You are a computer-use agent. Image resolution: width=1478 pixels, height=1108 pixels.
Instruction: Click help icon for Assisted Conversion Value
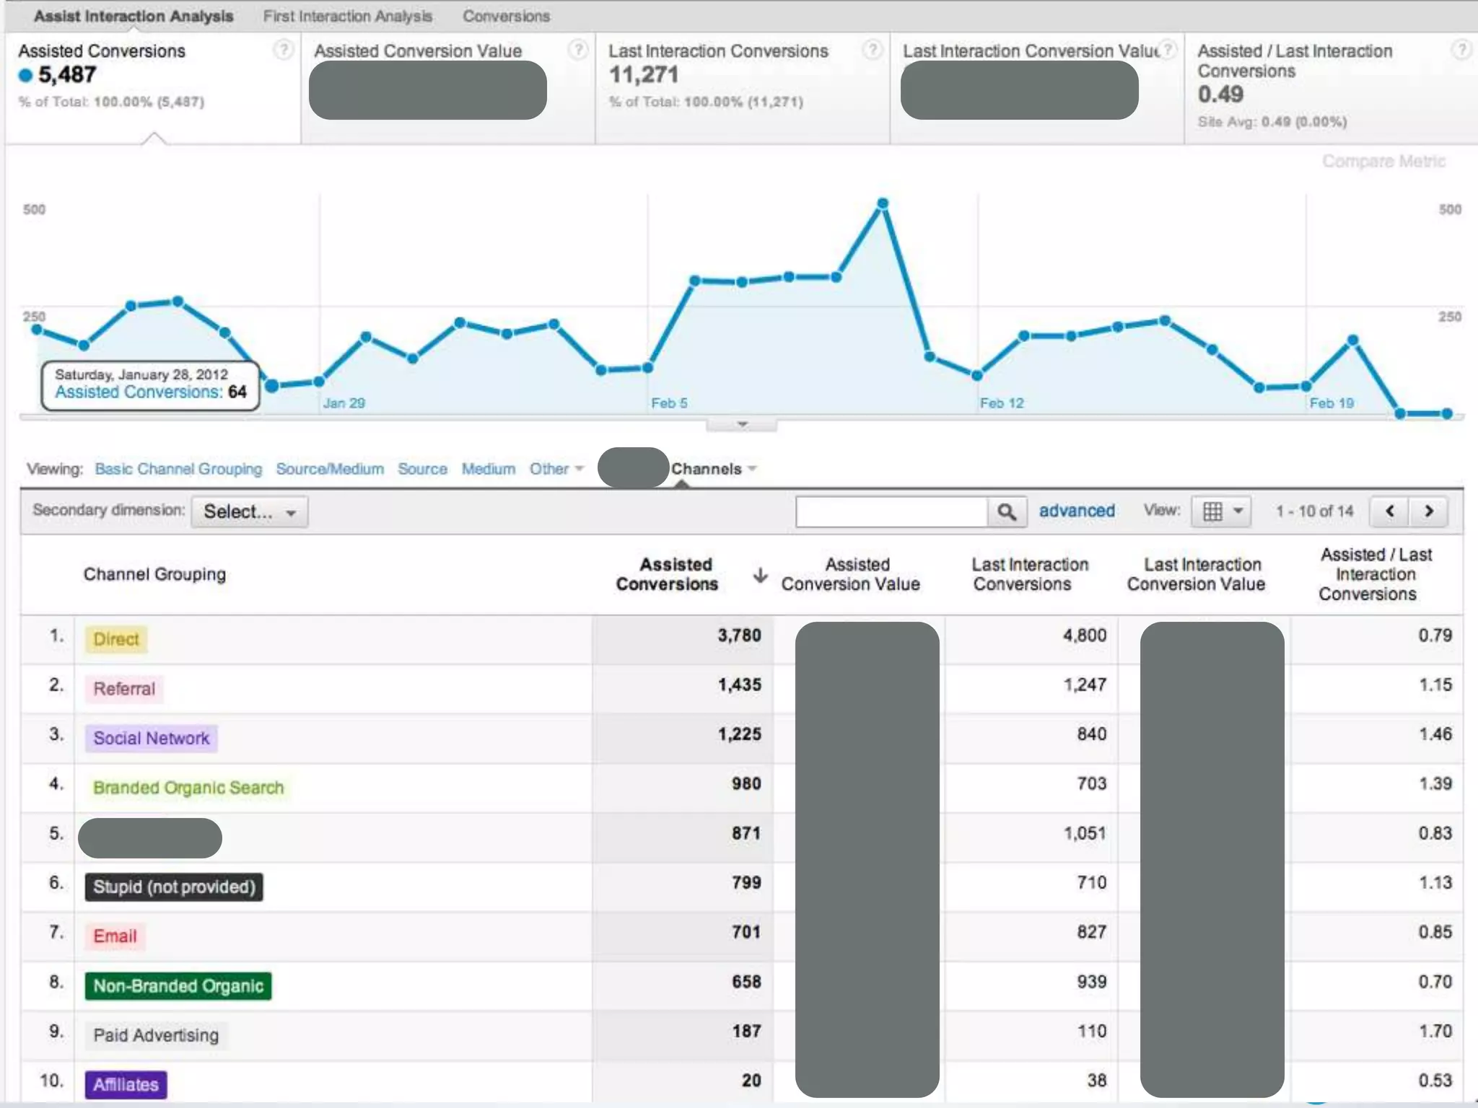click(x=577, y=50)
